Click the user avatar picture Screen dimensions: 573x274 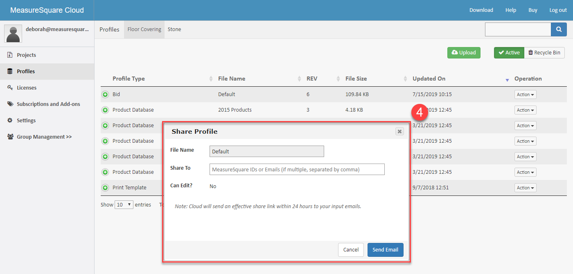(13, 34)
